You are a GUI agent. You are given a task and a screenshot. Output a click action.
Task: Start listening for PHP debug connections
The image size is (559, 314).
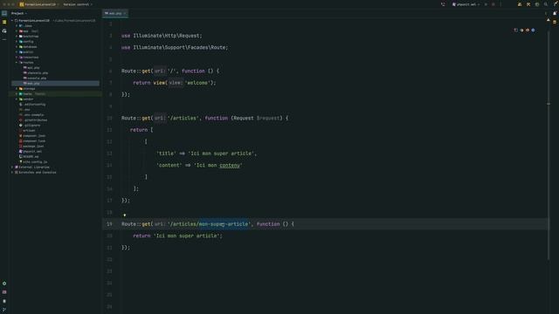443,4
